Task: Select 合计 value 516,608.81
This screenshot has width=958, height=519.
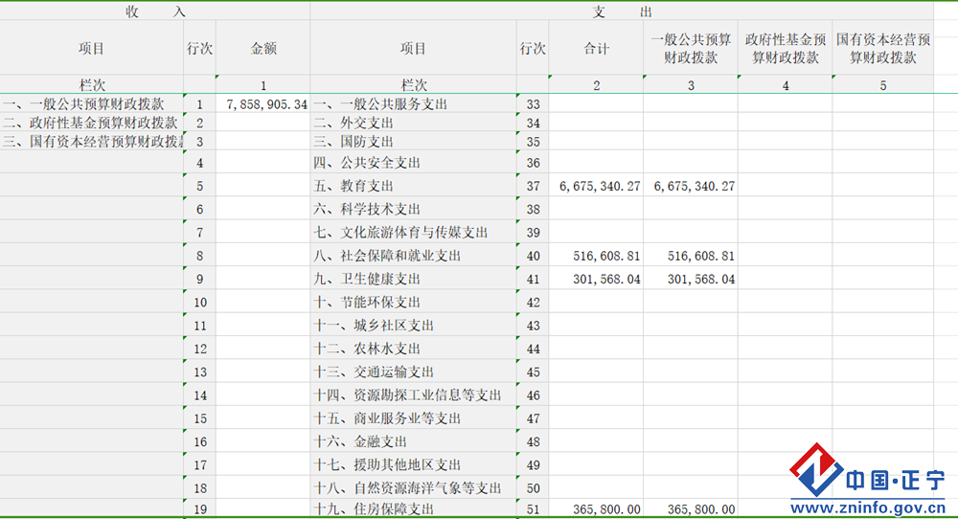Action: point(596,256)
